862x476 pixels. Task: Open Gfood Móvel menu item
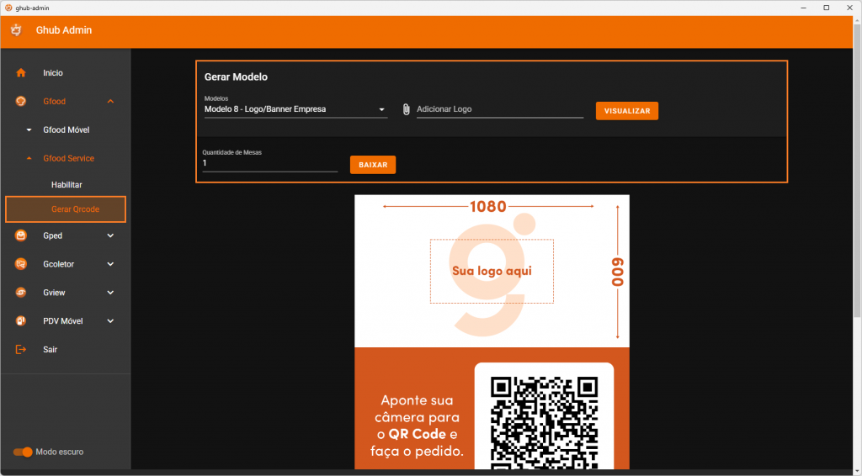click(66, 130)
